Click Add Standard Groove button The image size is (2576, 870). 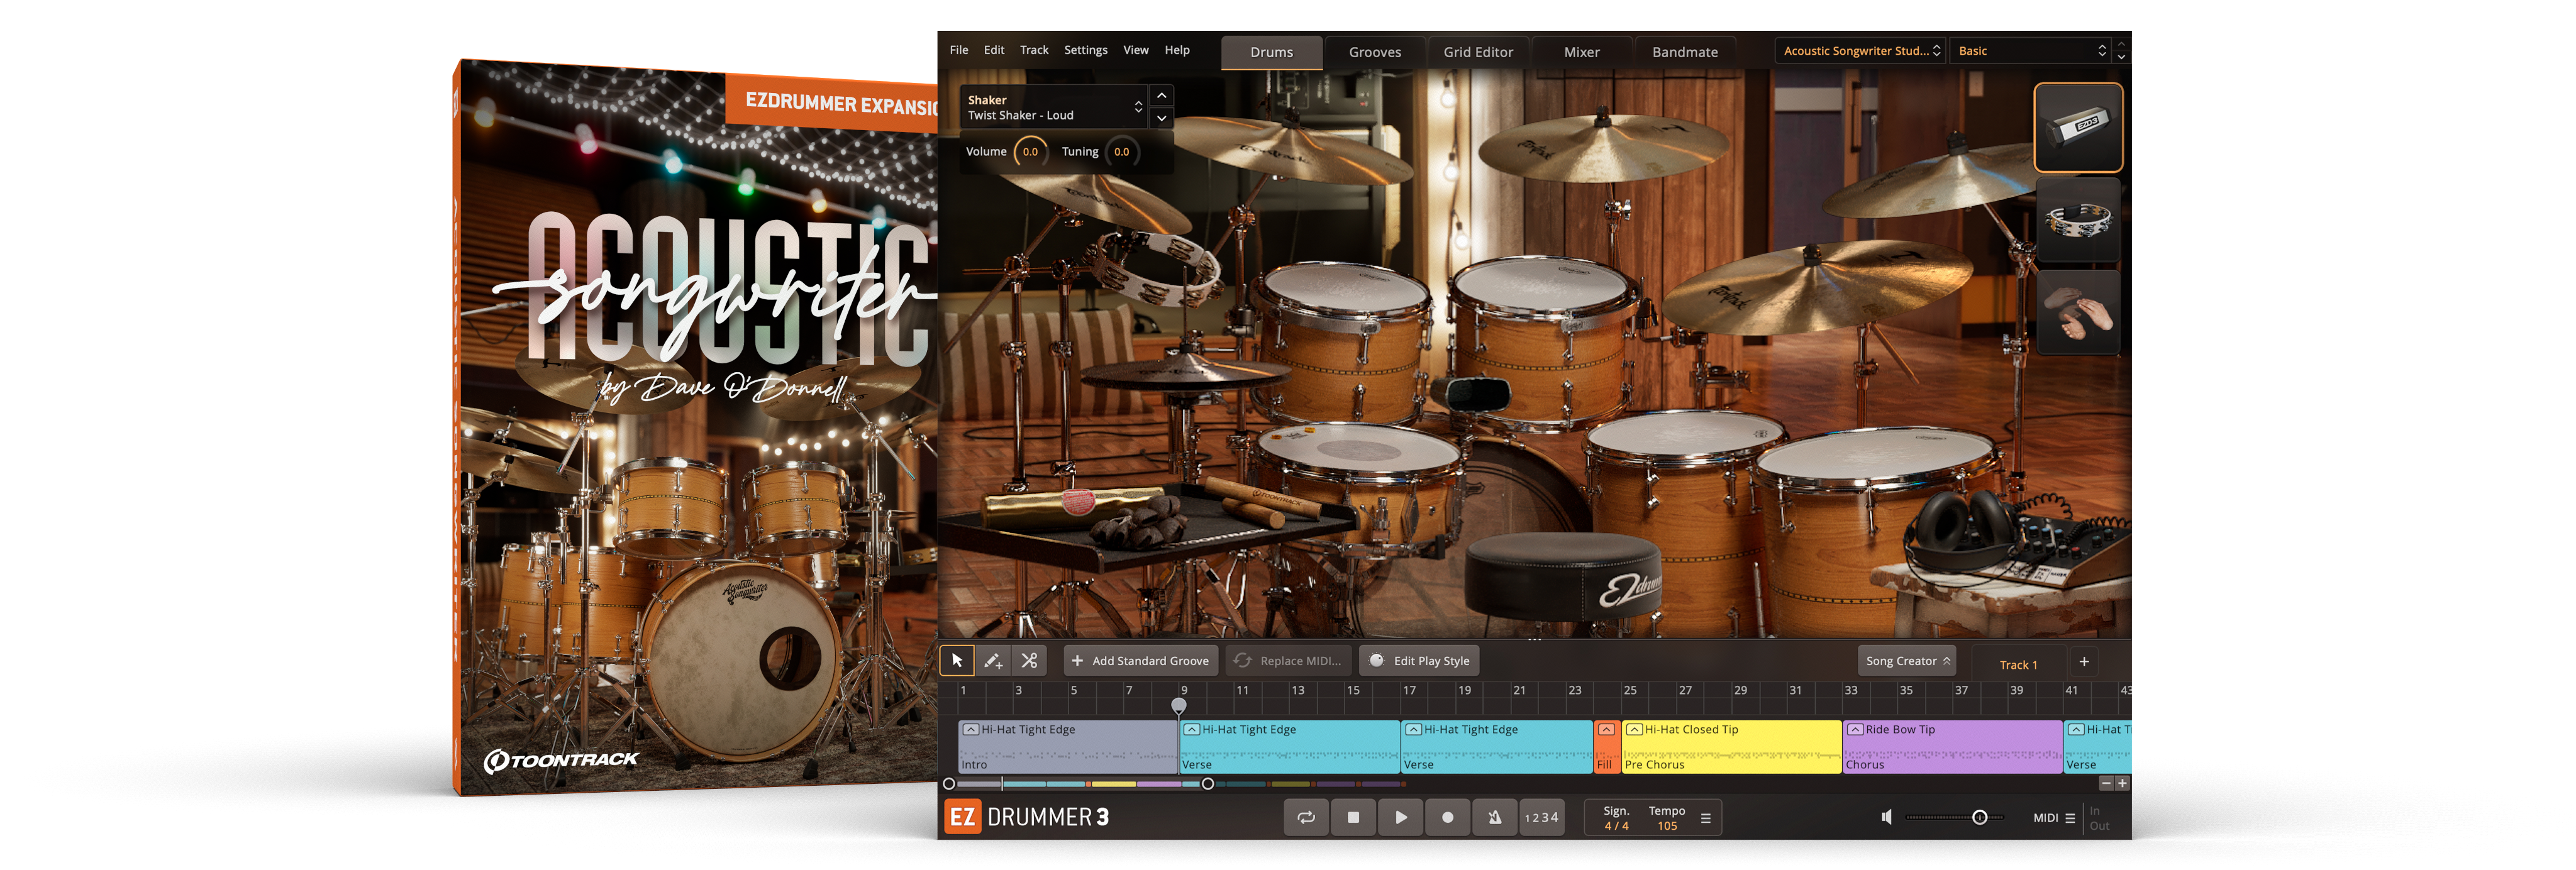(1140, 661)
